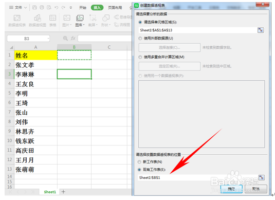Click into the formula bar input
Viewport: 275px width, 200px height.
point(105,39)
